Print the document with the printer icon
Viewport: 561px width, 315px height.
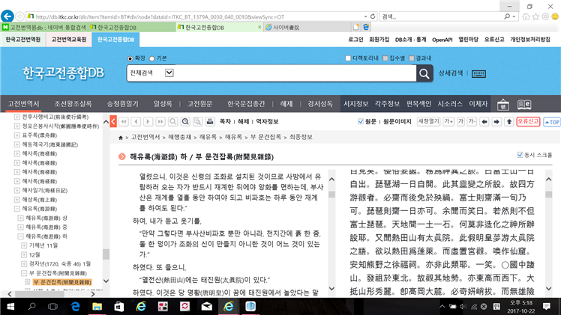coord(210,122)
